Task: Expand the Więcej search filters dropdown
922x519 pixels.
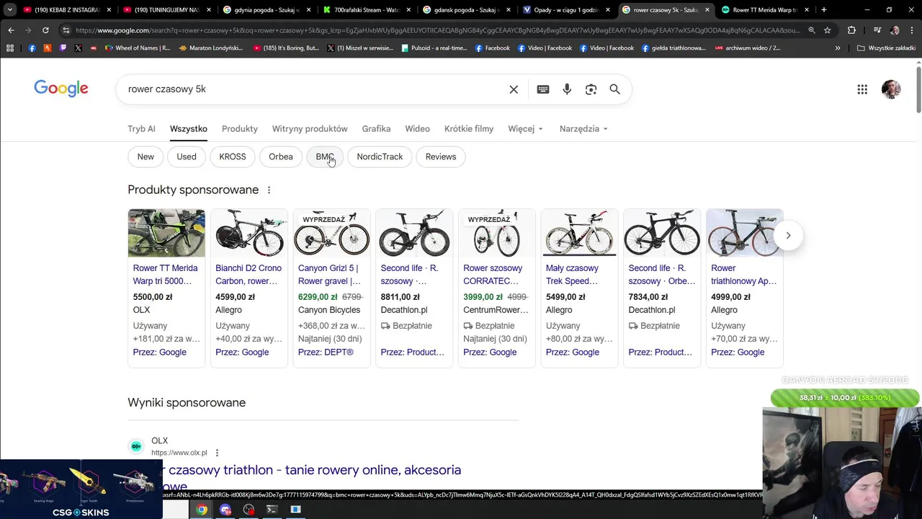Action: 525,129
